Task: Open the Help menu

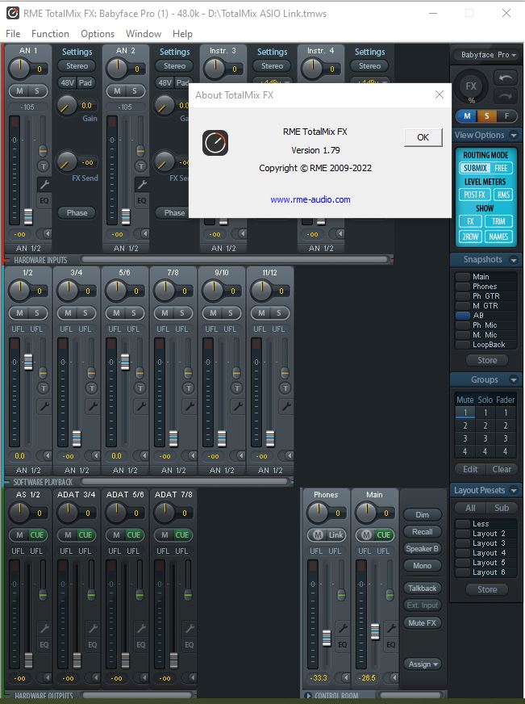Action: click(x=182, y=34)
